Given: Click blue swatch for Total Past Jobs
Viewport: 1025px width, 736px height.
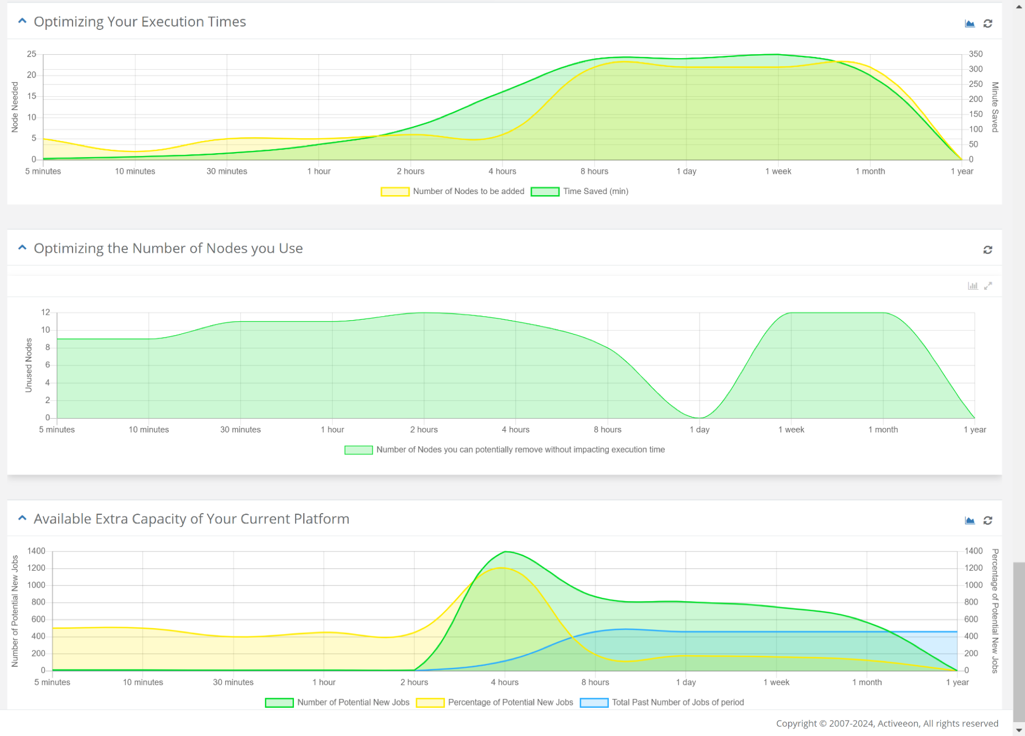Looking at the screenshot, I should coord(594,702).
